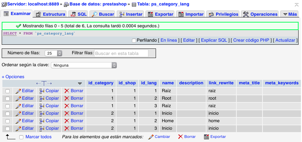Open the Más tab dropdown
The width and height of the screenshot is (302, 142).
290,14
